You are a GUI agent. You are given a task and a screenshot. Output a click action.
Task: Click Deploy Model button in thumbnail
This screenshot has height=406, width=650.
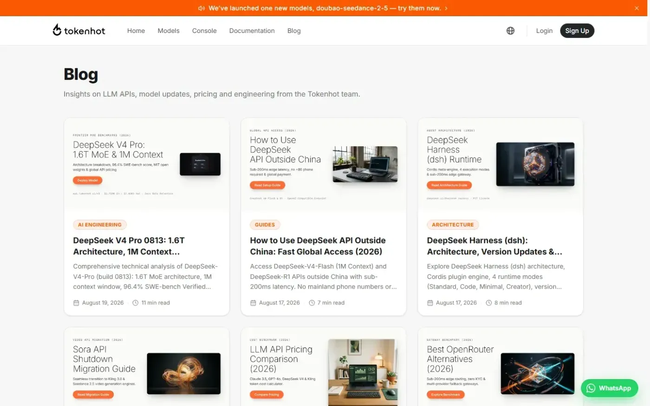click(87, 180)
